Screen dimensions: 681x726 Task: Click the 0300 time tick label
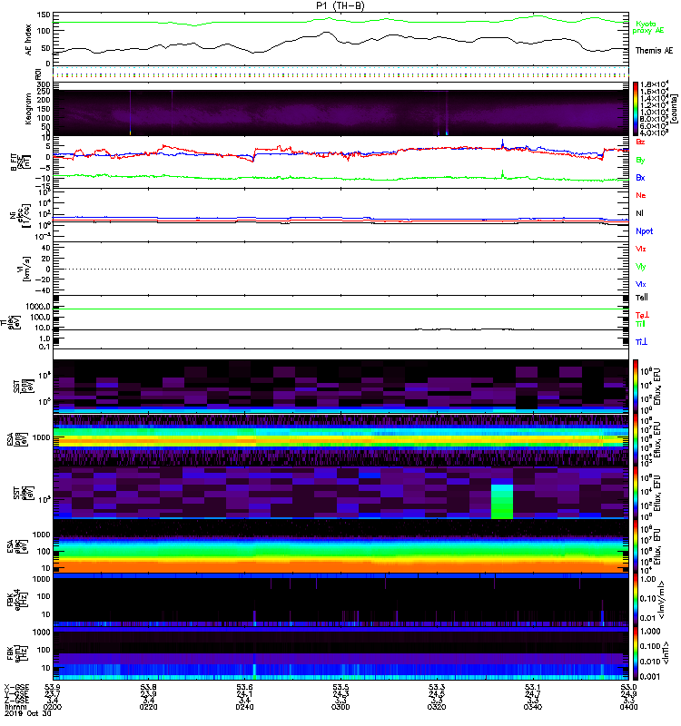pos(340,707)
